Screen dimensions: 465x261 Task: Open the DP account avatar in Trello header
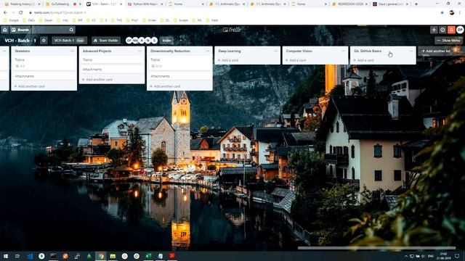click(x=460, y=30)
